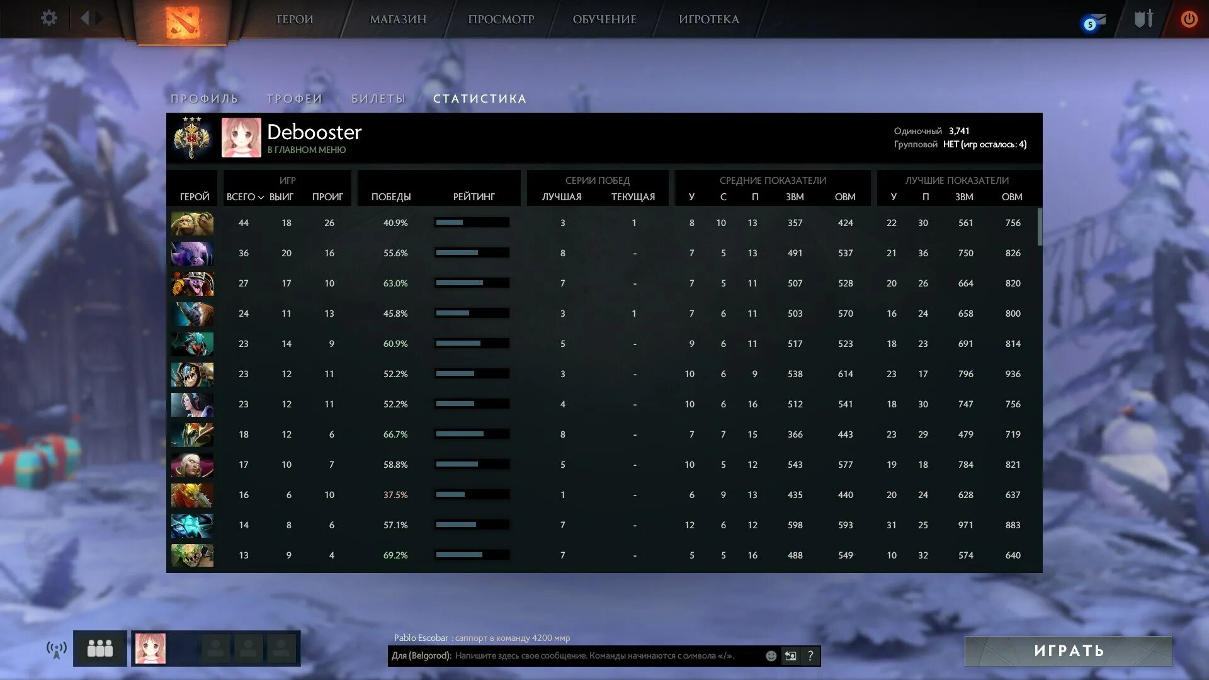Go forward with the right arrow
The image size is (1209, 680).
point(99,18)
